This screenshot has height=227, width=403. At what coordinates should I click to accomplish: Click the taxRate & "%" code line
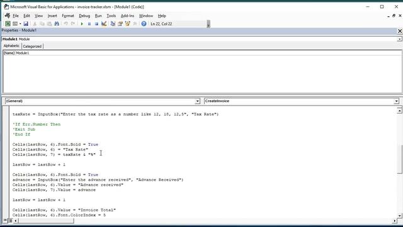54,154
